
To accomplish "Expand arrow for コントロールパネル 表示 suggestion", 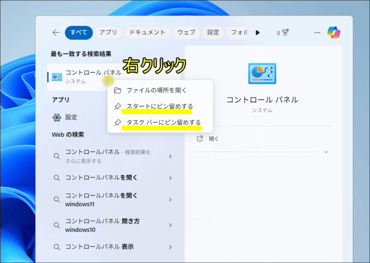I will tap(170, 247).
